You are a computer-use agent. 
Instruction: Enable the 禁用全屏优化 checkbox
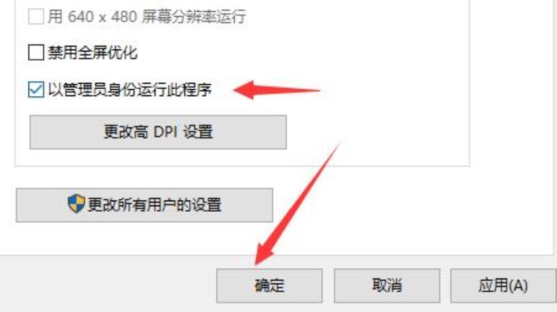(x=36, y=52)
